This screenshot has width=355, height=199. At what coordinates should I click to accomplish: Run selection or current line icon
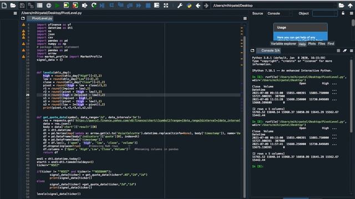tap(84, 6)
